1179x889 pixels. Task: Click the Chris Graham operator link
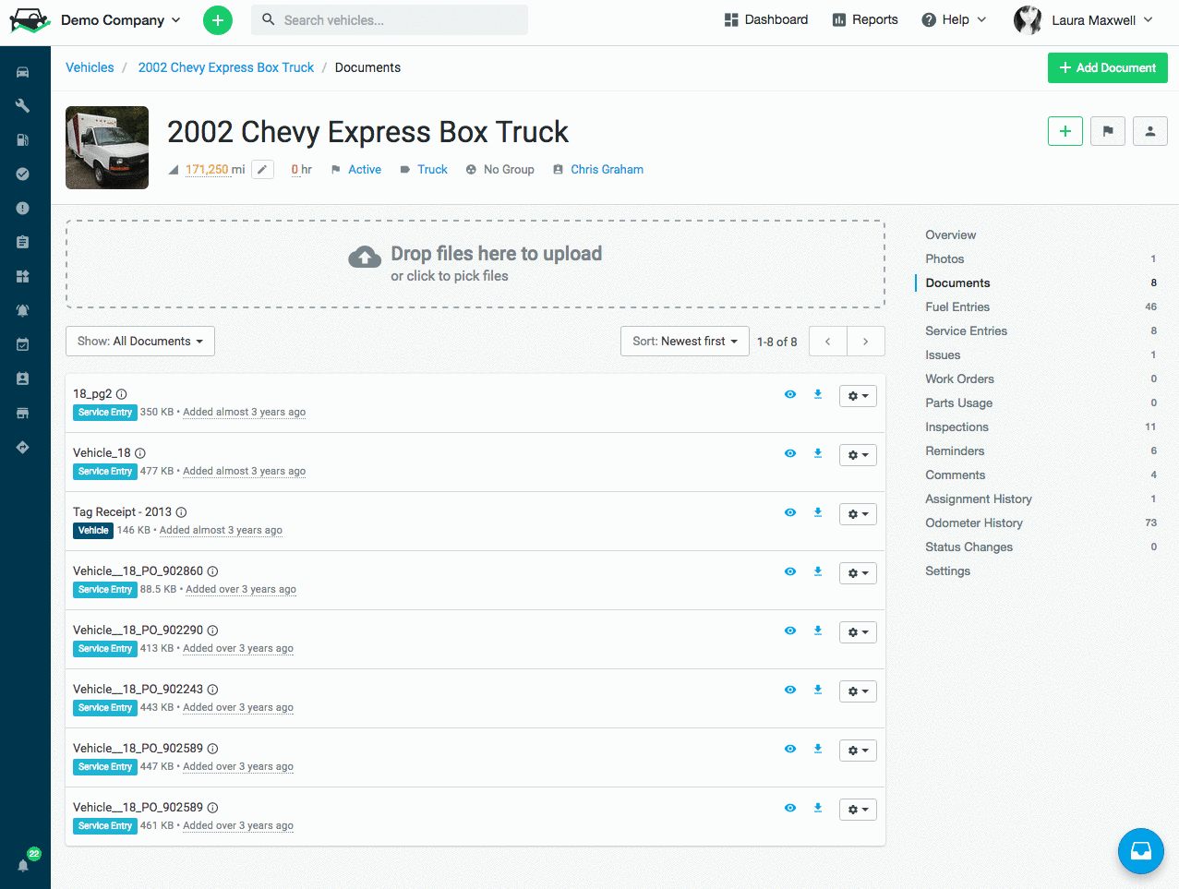607,169
